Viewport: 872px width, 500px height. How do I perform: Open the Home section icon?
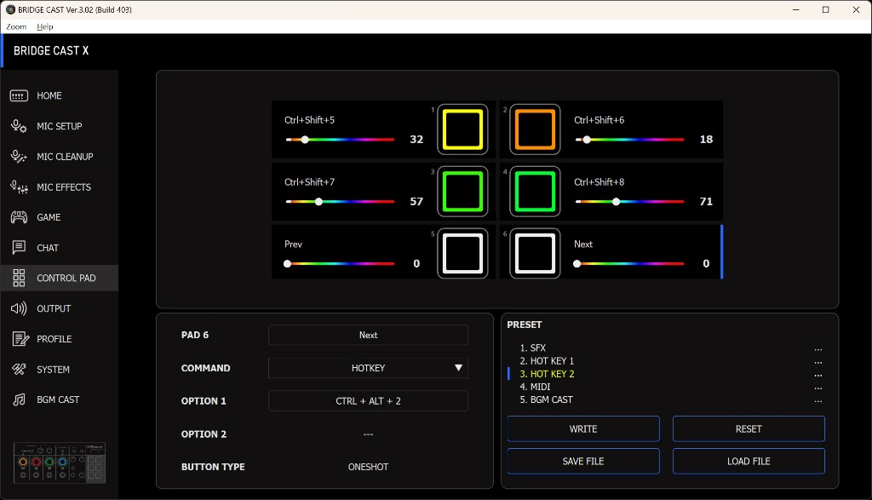click(19, 96)
